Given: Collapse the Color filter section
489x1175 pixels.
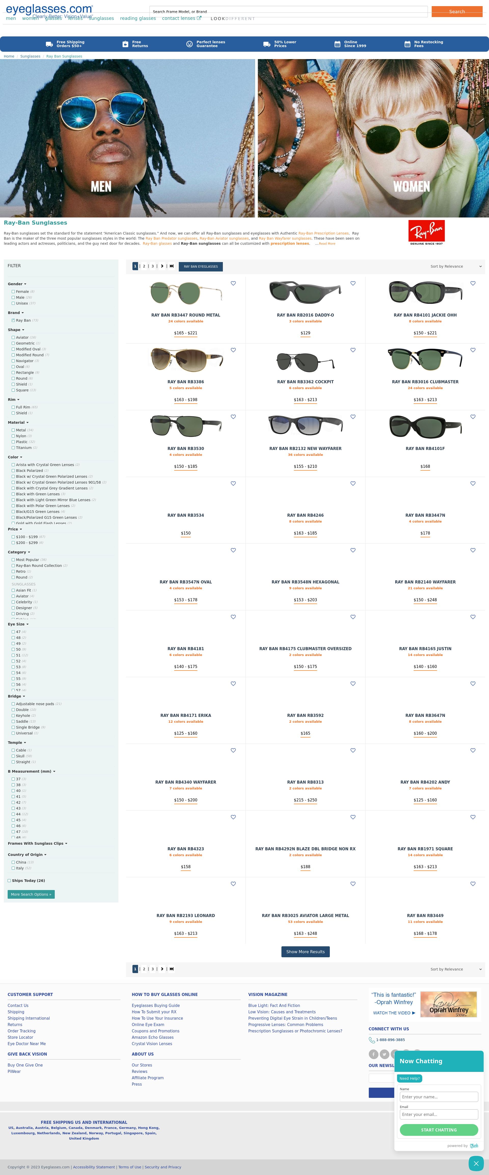Looking at the screenshot, I should coord(15,457).
